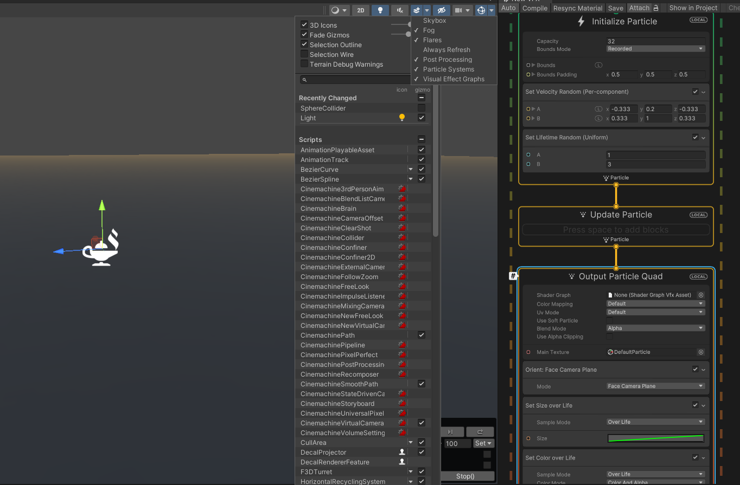Click the light bulb icon beside Light entry
The image size is (740, 485).
(401, 118)
